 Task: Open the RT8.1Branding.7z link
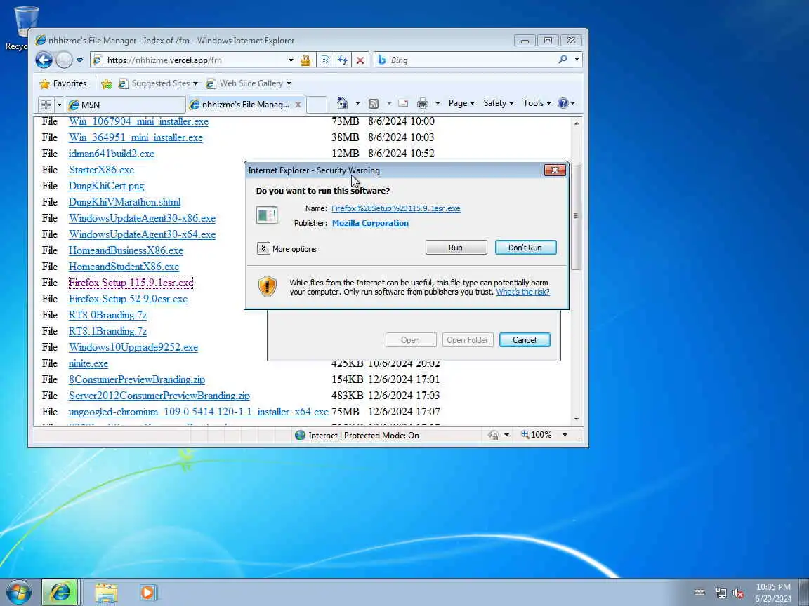coord(108,331)
